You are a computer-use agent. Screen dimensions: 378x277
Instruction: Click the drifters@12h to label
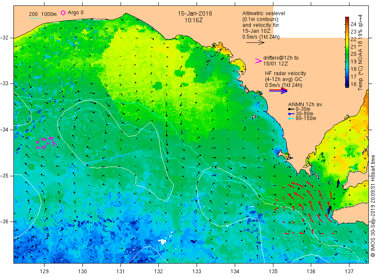point(281,58)
